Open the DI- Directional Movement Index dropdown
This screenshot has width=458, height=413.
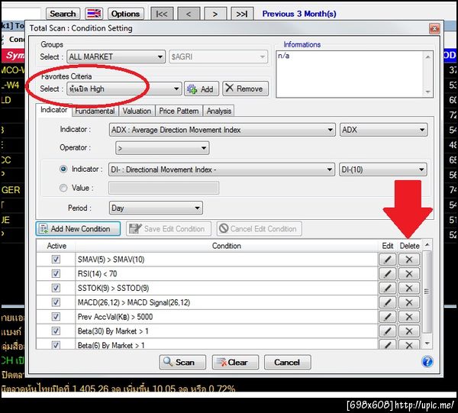point(221,169)
